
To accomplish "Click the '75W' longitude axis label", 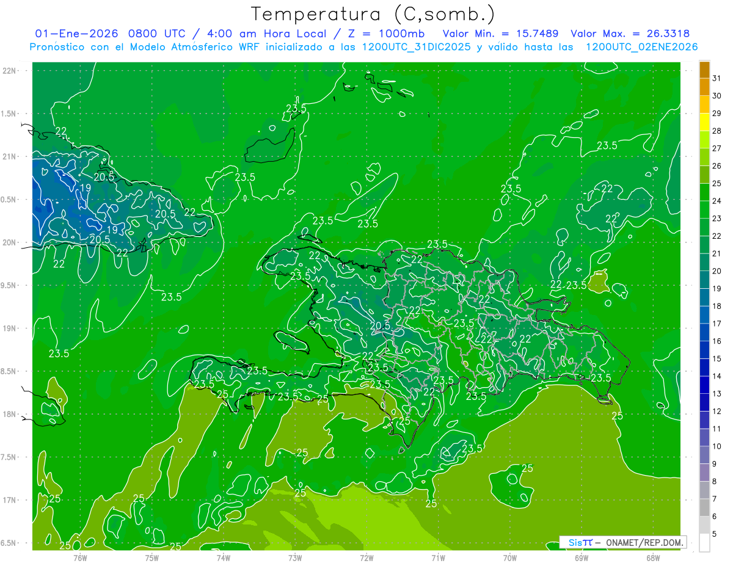I will (x=152, y=557).
